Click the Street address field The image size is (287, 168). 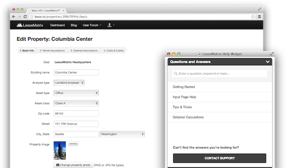tap(76, 124)
